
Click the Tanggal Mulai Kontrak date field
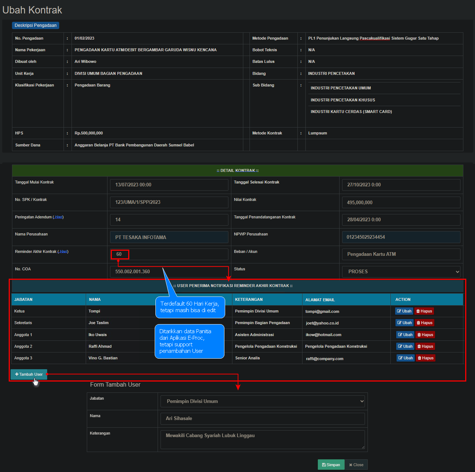click(x=169, y=185)
